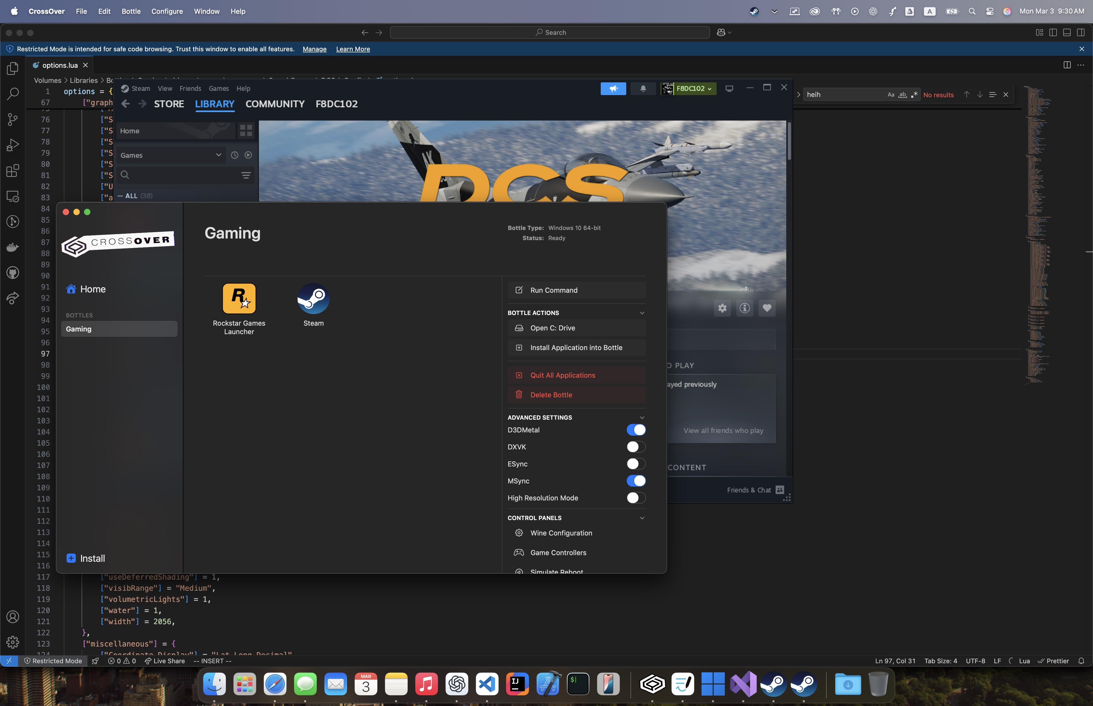Collapse the Advanced Settings section
The width and height of the screenshot is (1093, 706).
tap(642, 418)
